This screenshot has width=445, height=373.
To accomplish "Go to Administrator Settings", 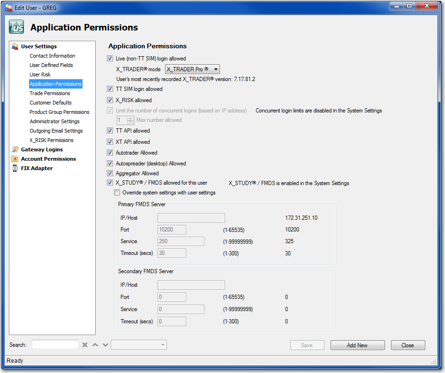I will (54, 121).
